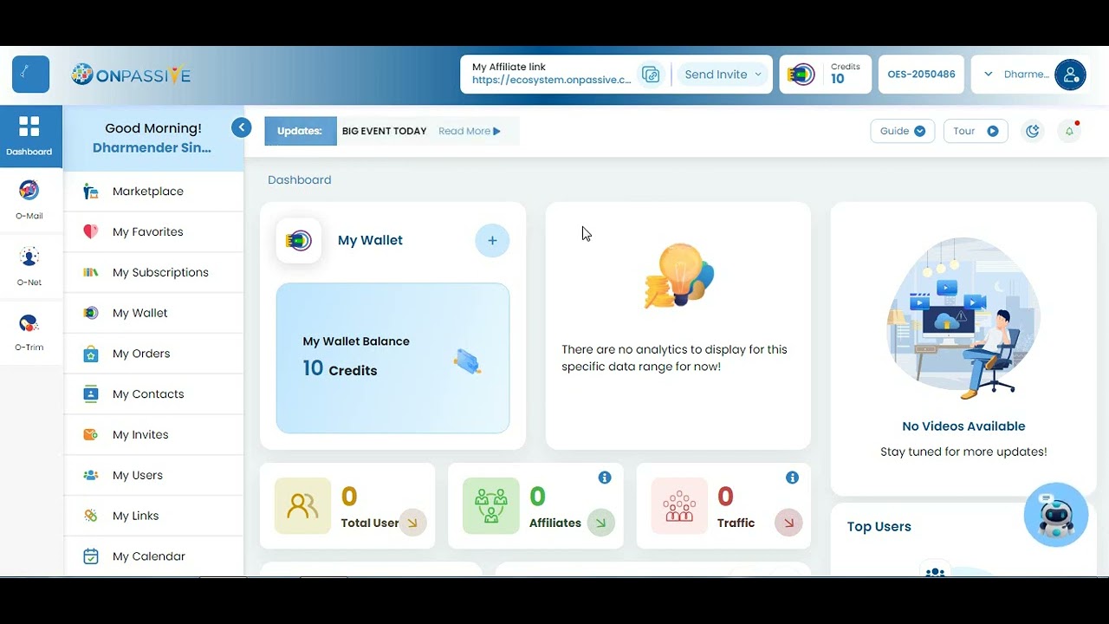Viewport: 1109px width, 624px height.
Task: Click the user profile avatar icon
Action: (1070, 75)
